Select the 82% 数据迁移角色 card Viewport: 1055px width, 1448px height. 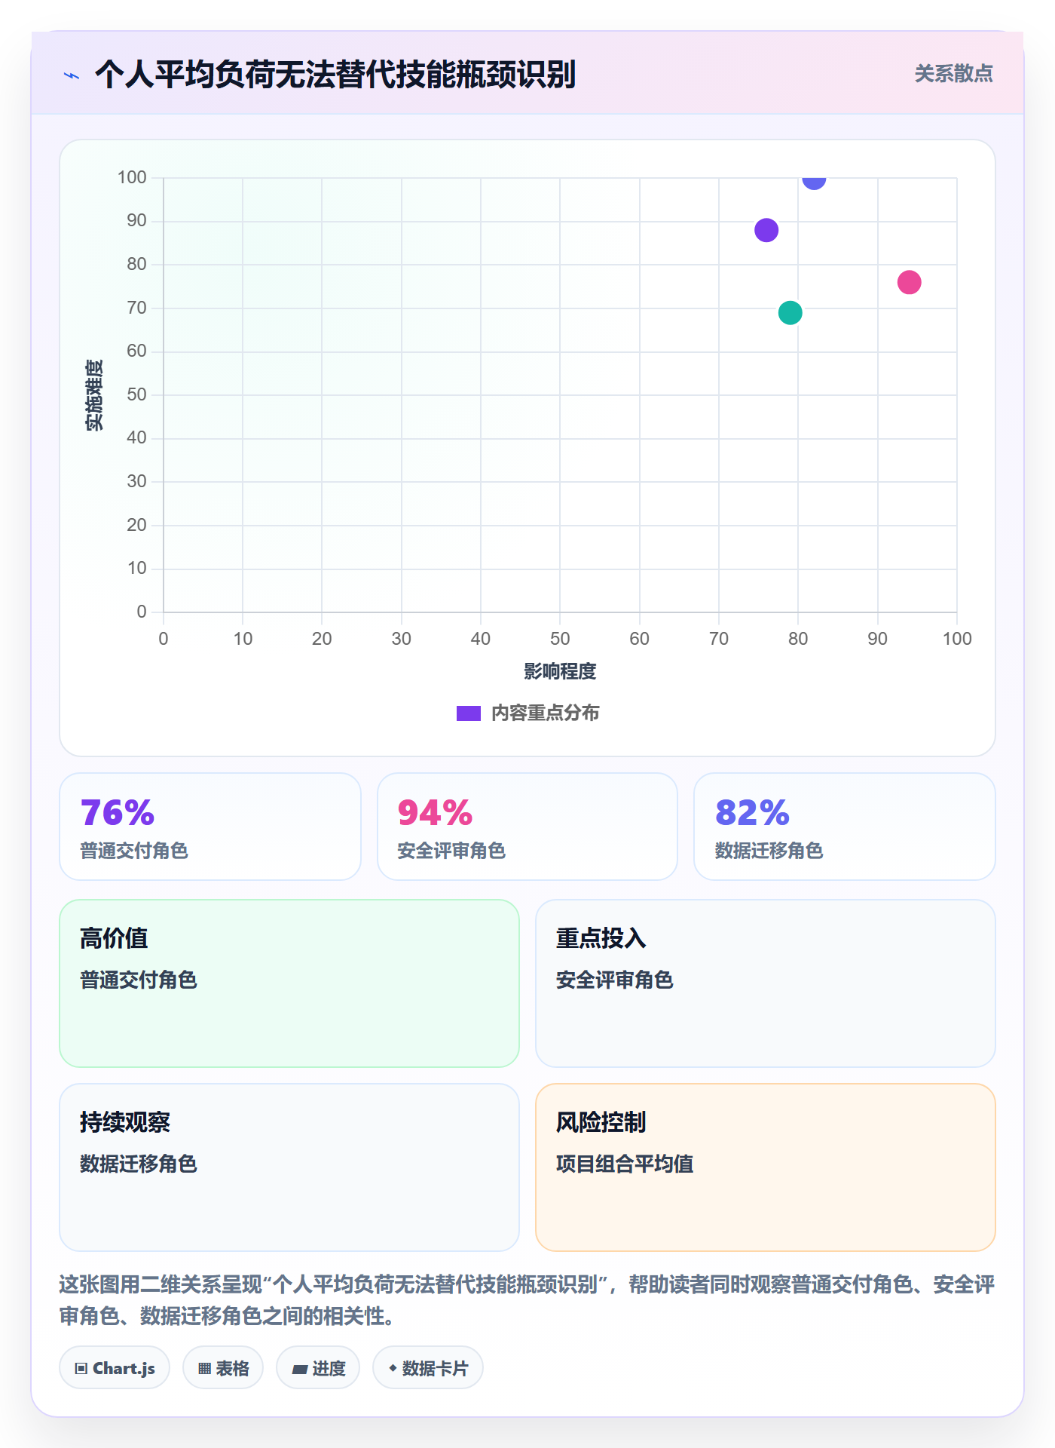[x=845, y=827]
